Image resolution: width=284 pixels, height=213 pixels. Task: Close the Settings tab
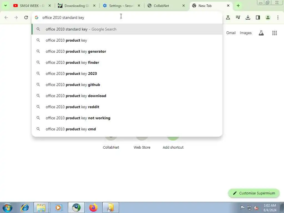139,6
